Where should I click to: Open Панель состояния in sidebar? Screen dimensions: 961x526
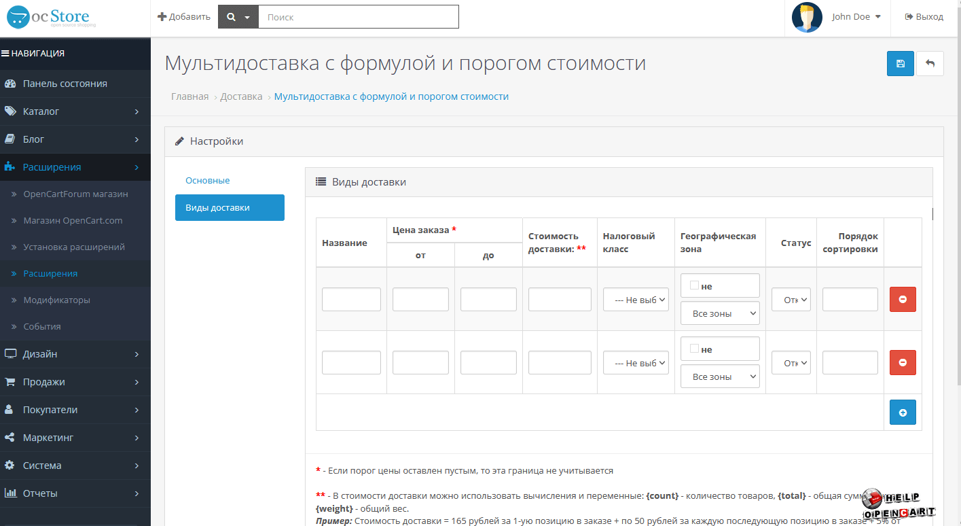tap(75, 84)
